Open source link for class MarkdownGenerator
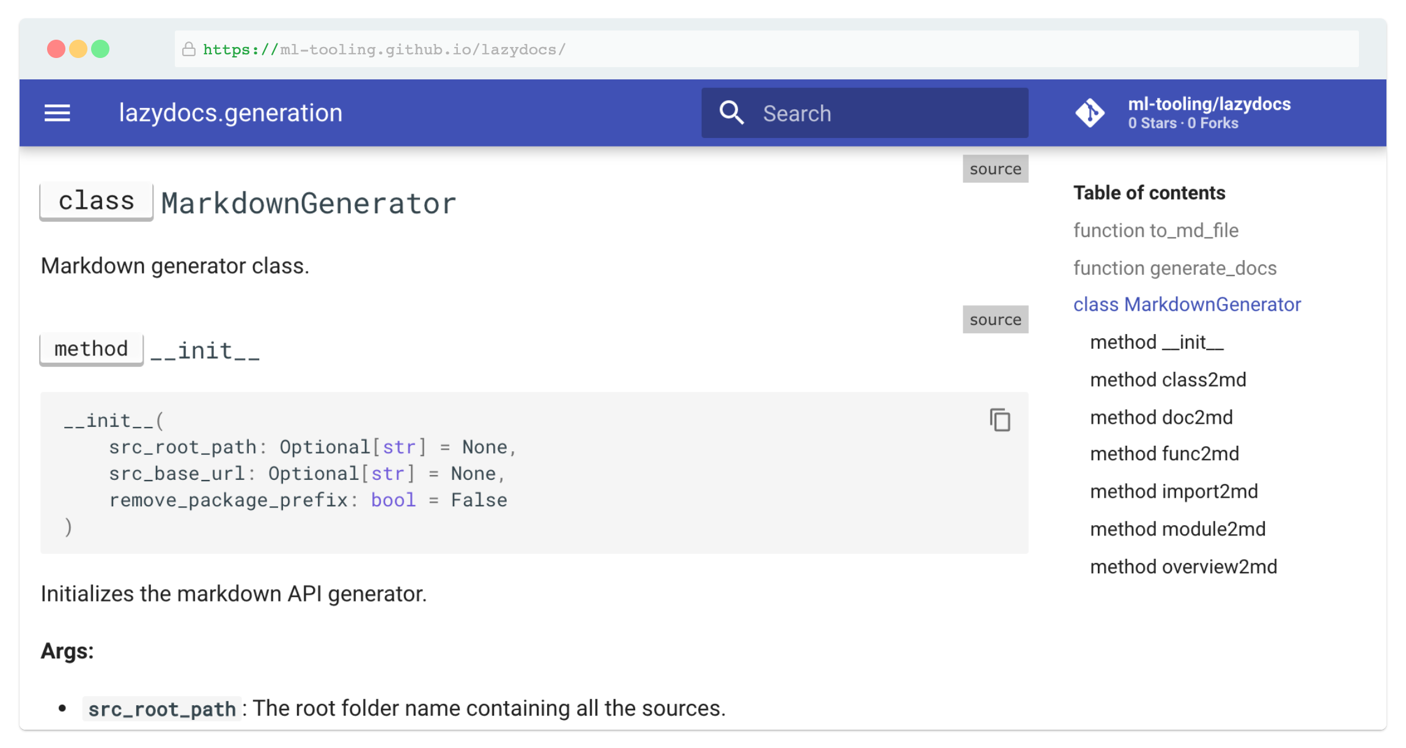The image size is (1406, 748). tap(995, 169)
